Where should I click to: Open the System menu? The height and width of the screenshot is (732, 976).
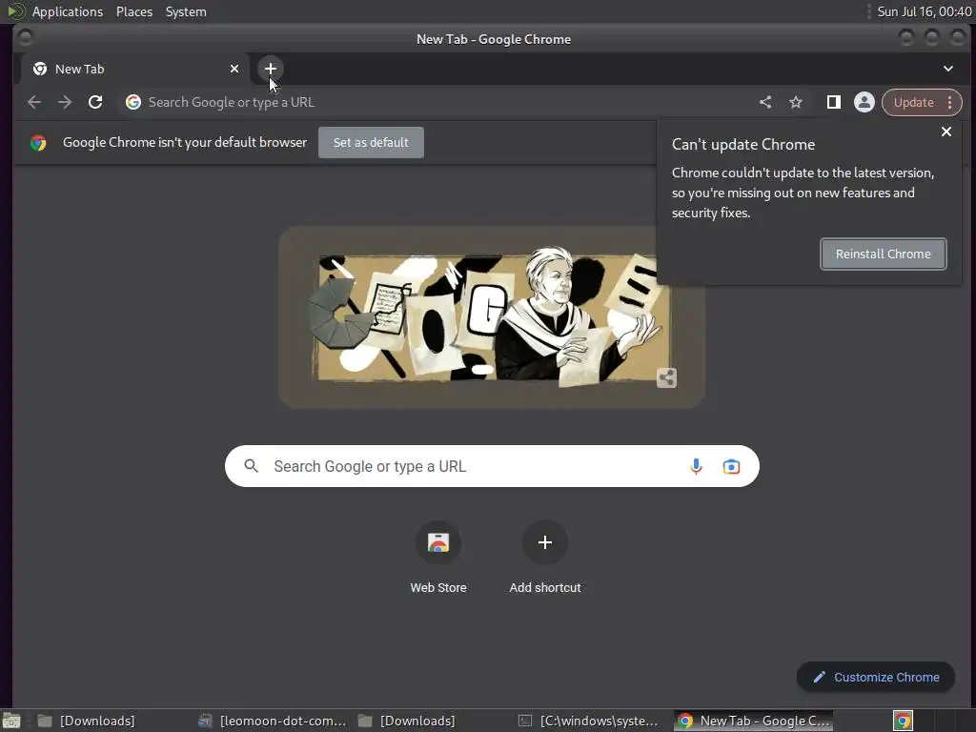pos(186,11)
